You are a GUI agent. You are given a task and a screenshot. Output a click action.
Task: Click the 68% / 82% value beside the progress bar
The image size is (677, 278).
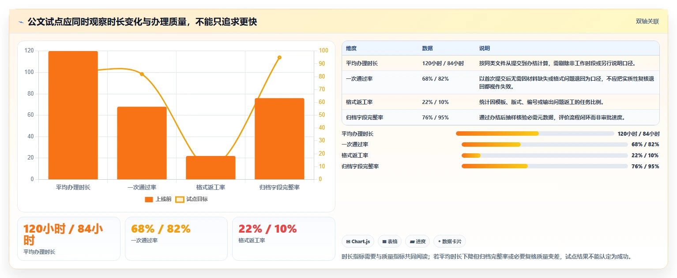tap(645, 145)
